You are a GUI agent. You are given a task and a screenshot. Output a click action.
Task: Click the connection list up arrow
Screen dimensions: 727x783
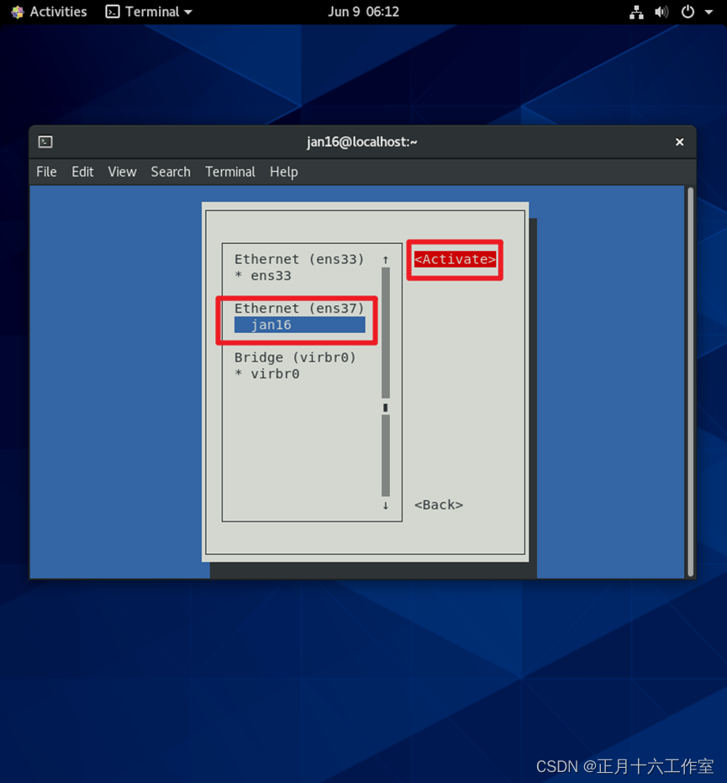[x=386, y=260]
